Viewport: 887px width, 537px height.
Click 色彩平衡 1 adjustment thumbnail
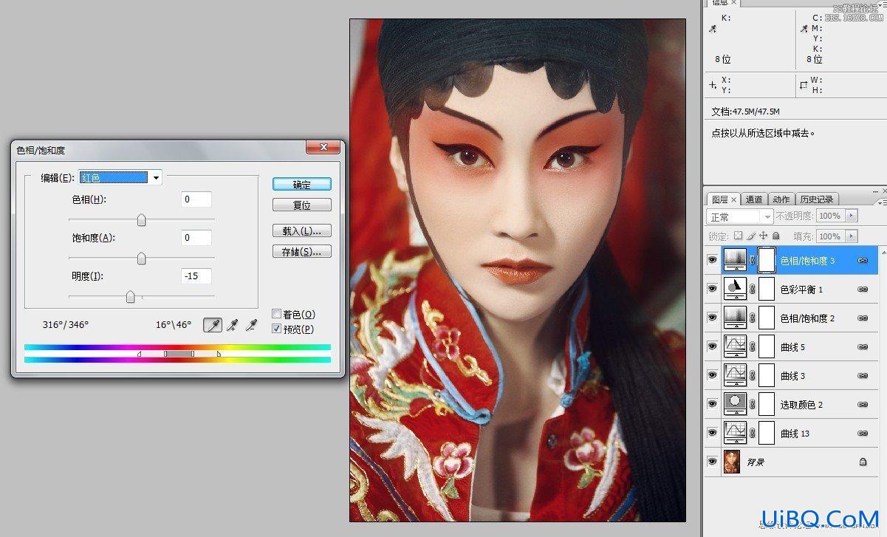click(734, 289)
